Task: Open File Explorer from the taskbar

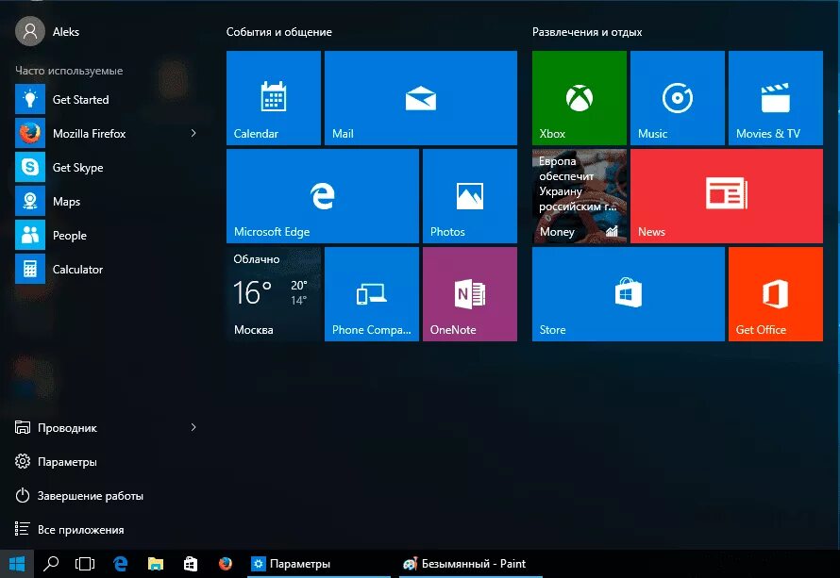Action: point(156,564)
